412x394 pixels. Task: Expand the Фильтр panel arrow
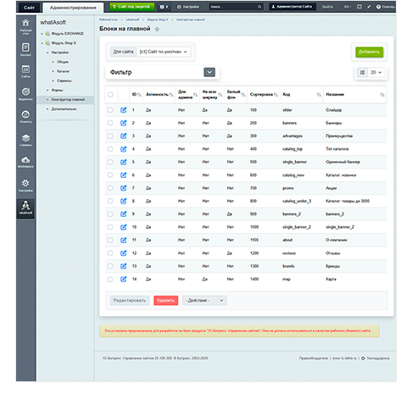pyautogui.click(x=209, y=72)
